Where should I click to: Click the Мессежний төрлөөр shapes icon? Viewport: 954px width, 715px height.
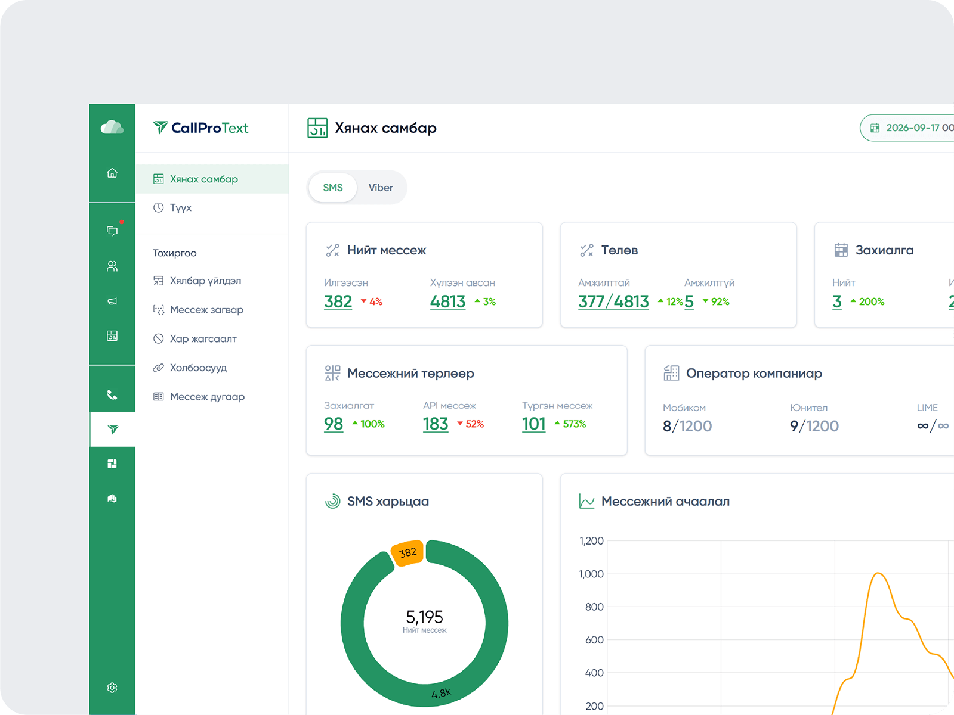click(x=332, y=373)
